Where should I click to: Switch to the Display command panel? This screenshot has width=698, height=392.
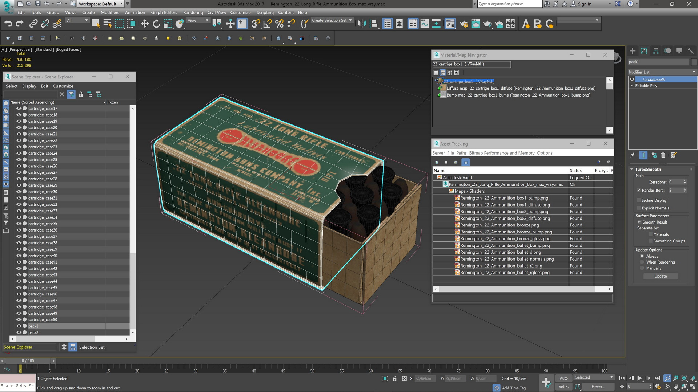[x=679, y=51]
